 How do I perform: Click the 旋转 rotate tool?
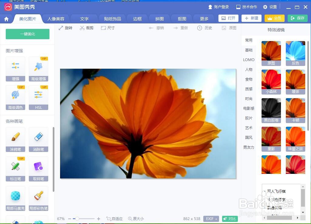(66, 28)
